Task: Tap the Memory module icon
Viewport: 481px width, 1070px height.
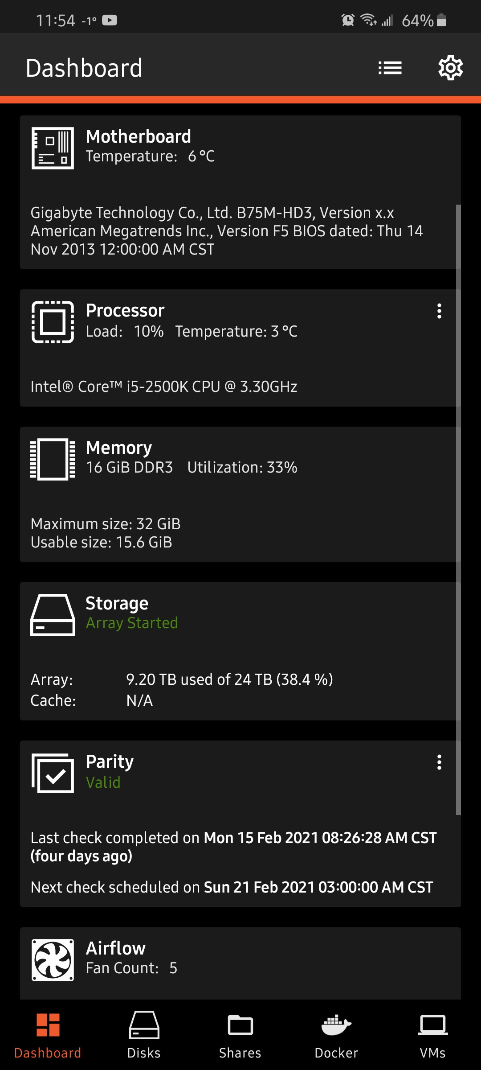Action: point(53,459)
